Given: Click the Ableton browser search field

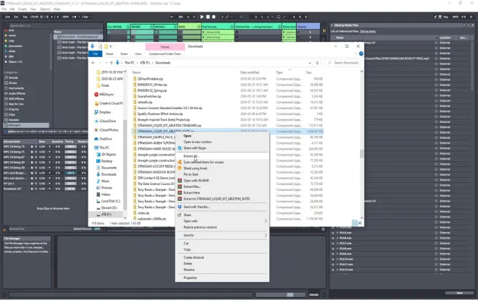Looking at the screenshot, I should [x=55, y=25].
